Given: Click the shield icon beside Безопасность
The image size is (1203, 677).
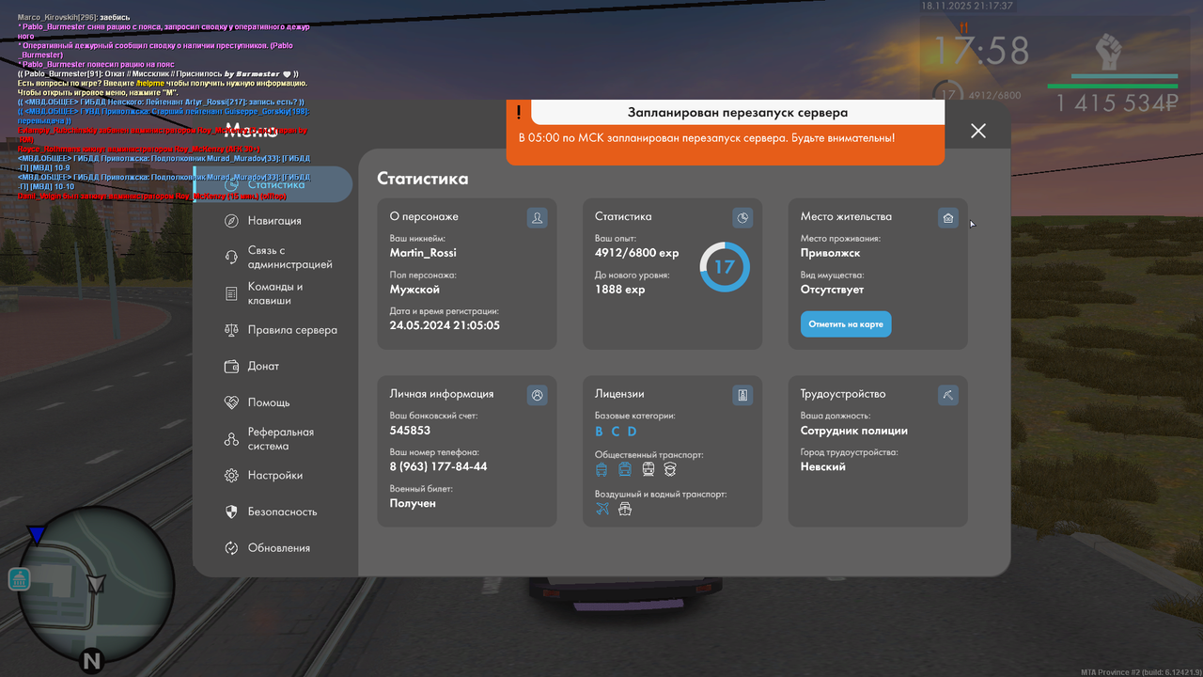Looking at the screenshot, I should point(231,512).
